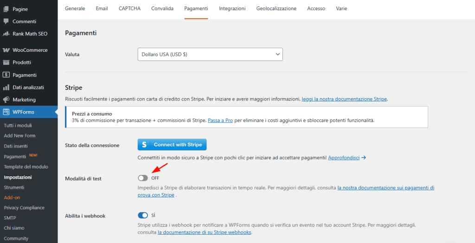Disable the Abilita i webhook switch
This screenshot has height=243, width=475.
[x=143, y=215]
